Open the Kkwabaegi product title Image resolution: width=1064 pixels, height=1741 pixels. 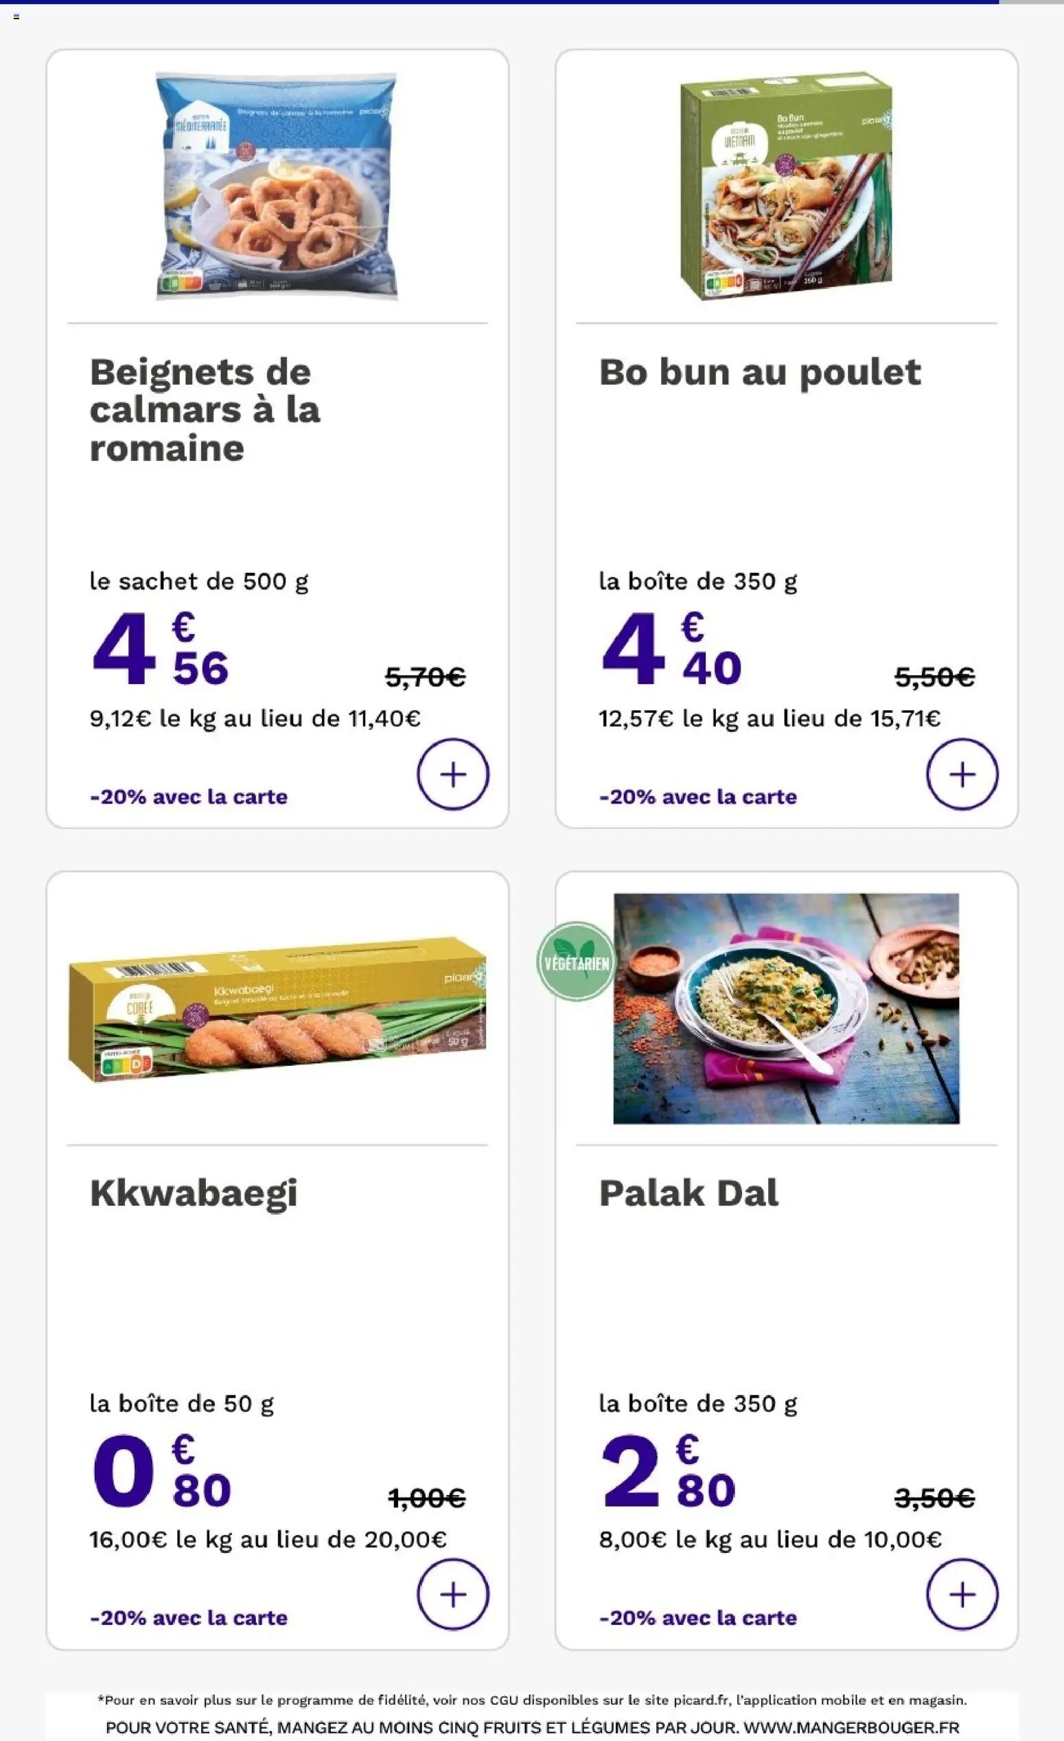(194, 1194)
